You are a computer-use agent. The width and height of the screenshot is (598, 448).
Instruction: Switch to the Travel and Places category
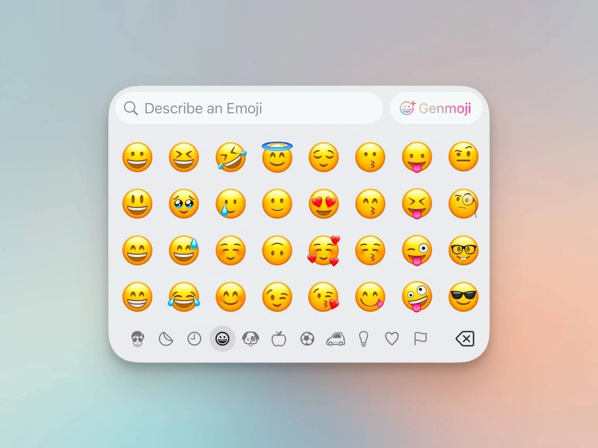pos(336,338)
